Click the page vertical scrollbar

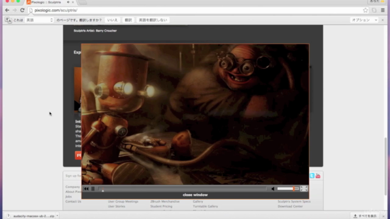pos(386,166)
